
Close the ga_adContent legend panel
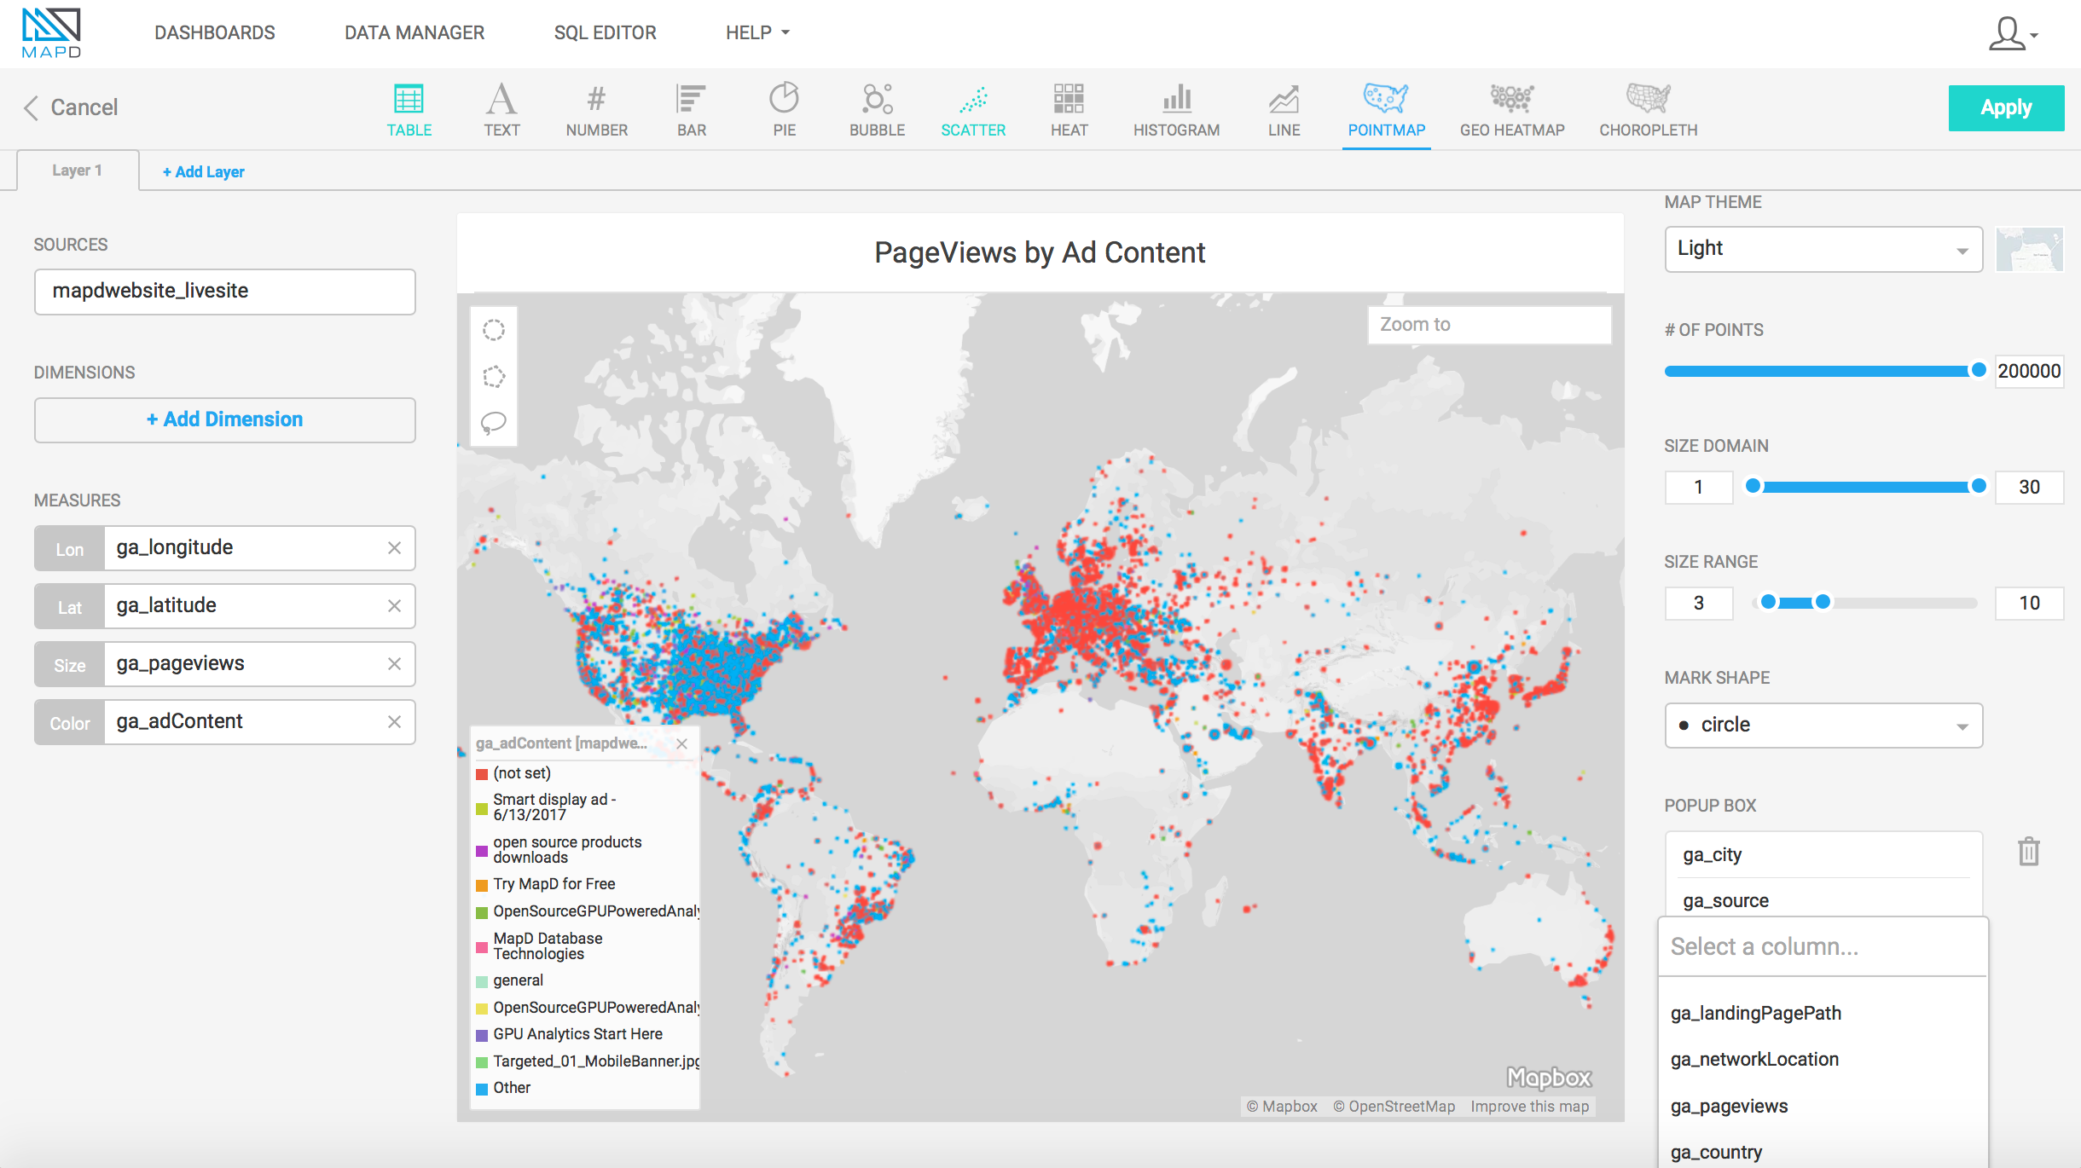coord(682,743)
